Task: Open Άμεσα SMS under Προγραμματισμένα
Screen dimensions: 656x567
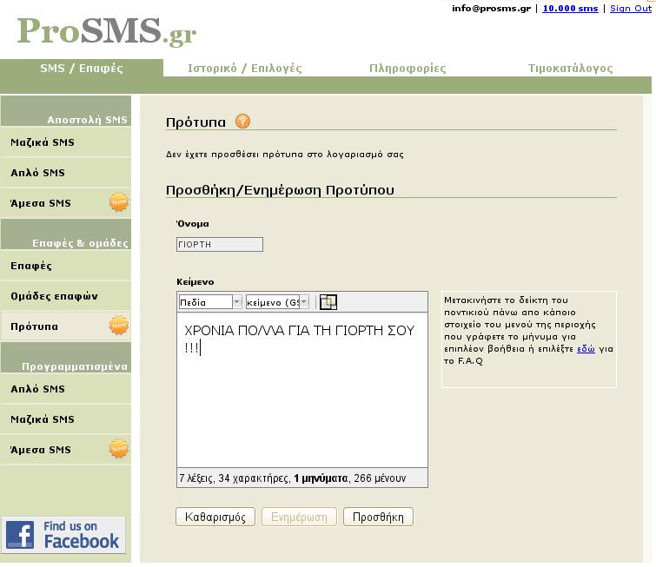Action: [x=66, y=450]
